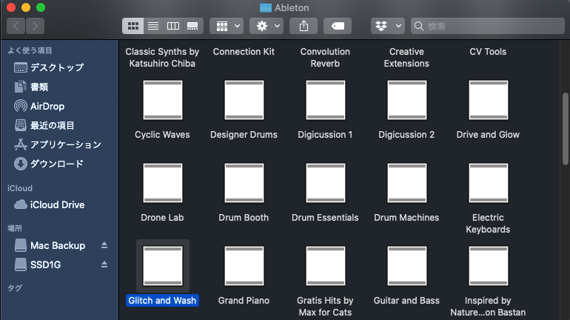Image resolution: width=570 pixels, height=320 pixels.
Task: Select the Grand Piano pack icon
Action: pyautogui.click(x=244, y=266)
